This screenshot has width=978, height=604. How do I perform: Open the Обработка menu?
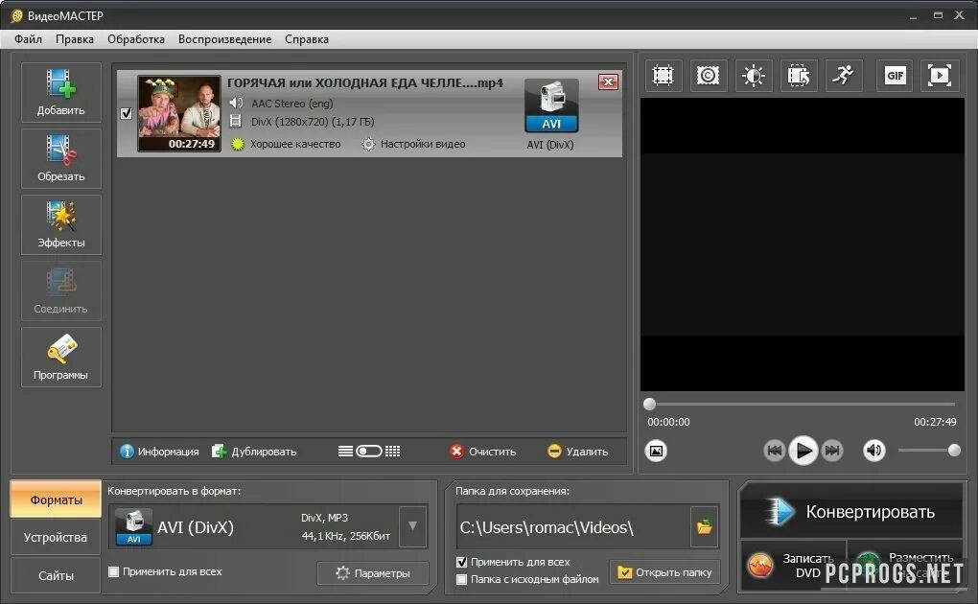tap(136, 39)
